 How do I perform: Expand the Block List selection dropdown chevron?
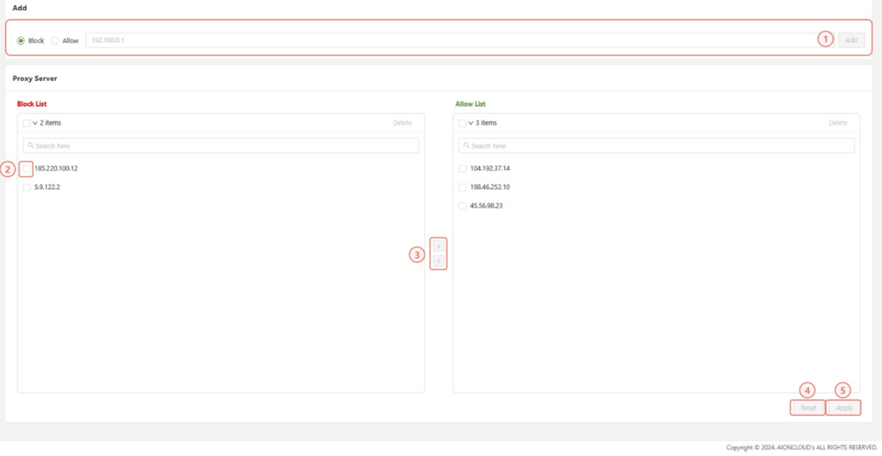pyautogui.click(x=35, y=123)
